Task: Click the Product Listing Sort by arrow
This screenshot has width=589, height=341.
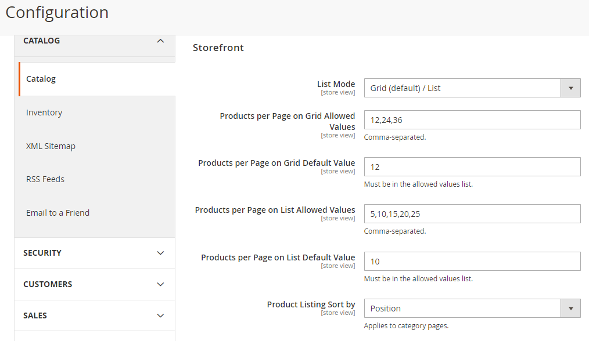Action: point(570,309)
